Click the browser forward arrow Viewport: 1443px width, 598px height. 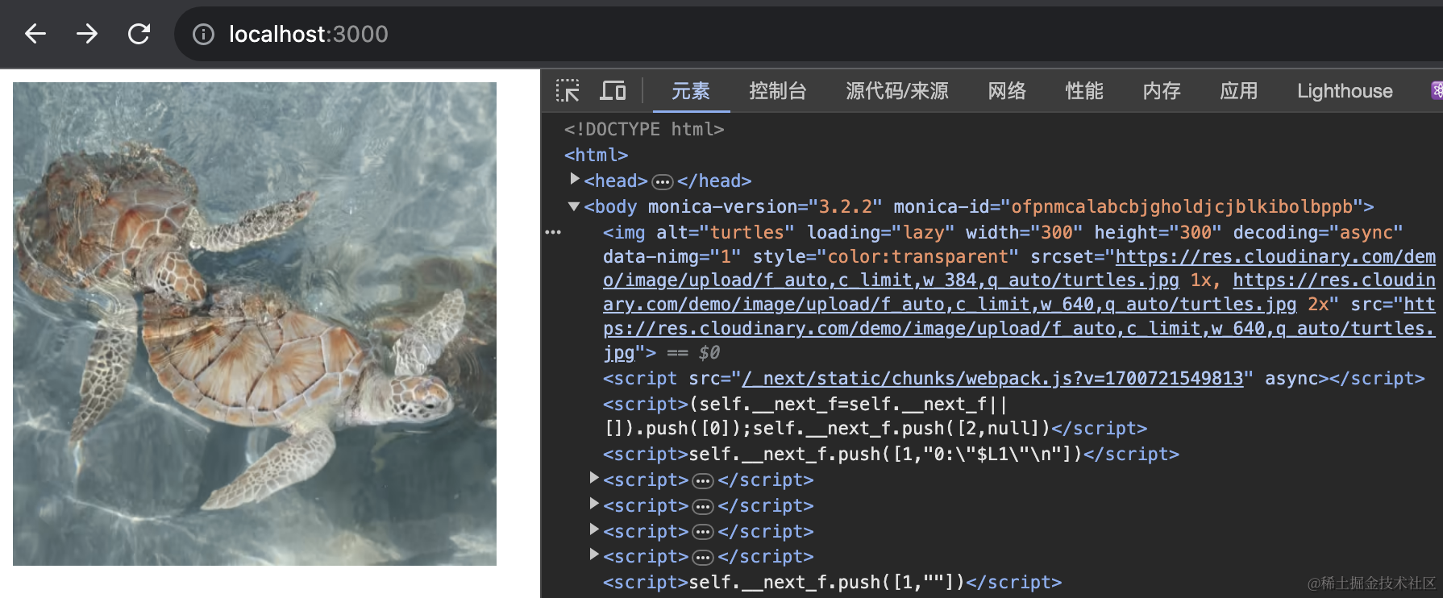[x=87, y=34]
